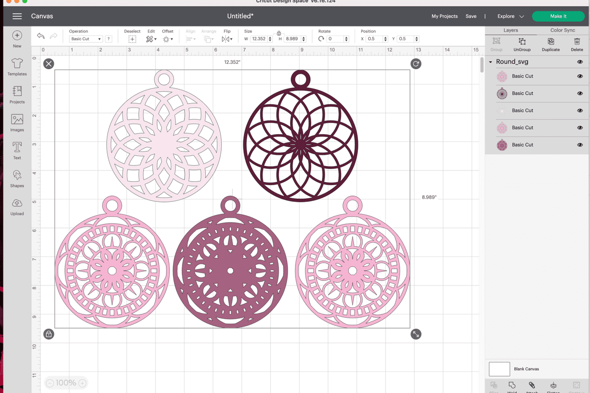Open the Operation Basic Cut dropdown
The width and height of the screenshot is (590, 393).
(x=86, y=39)
